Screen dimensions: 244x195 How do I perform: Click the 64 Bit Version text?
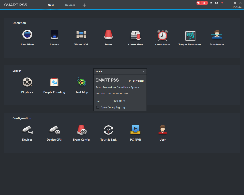click(x=136, y=81)
